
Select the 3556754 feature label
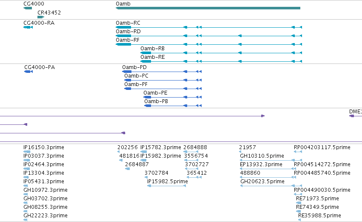point(196,156)
